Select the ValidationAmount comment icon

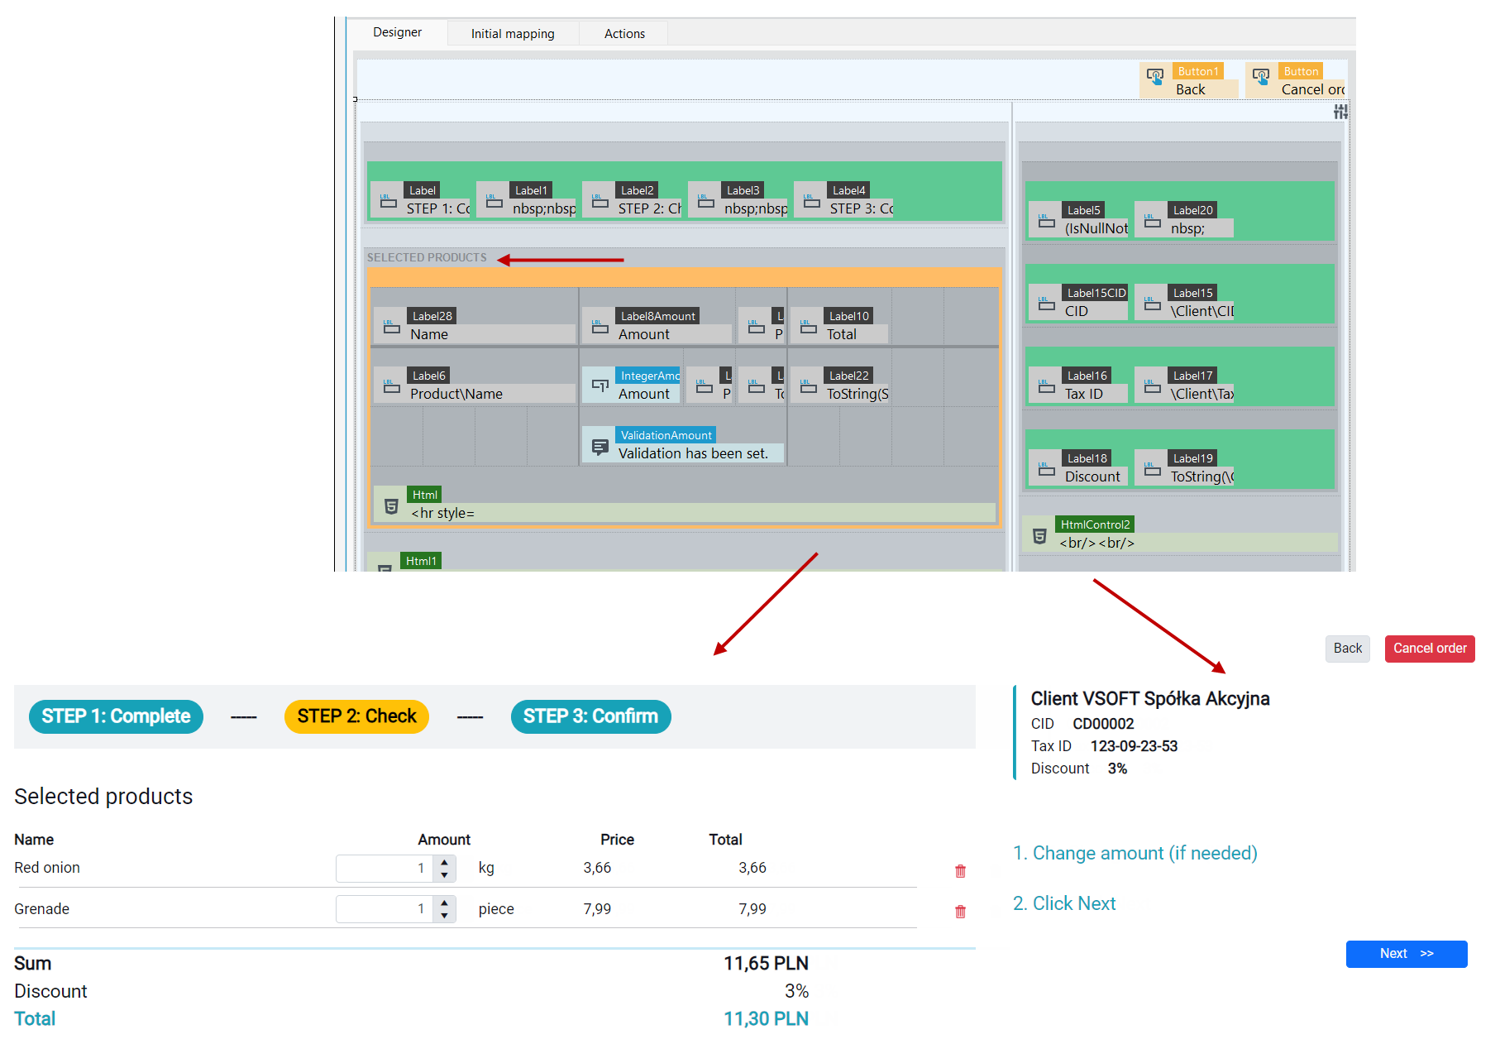pos(600,447)
